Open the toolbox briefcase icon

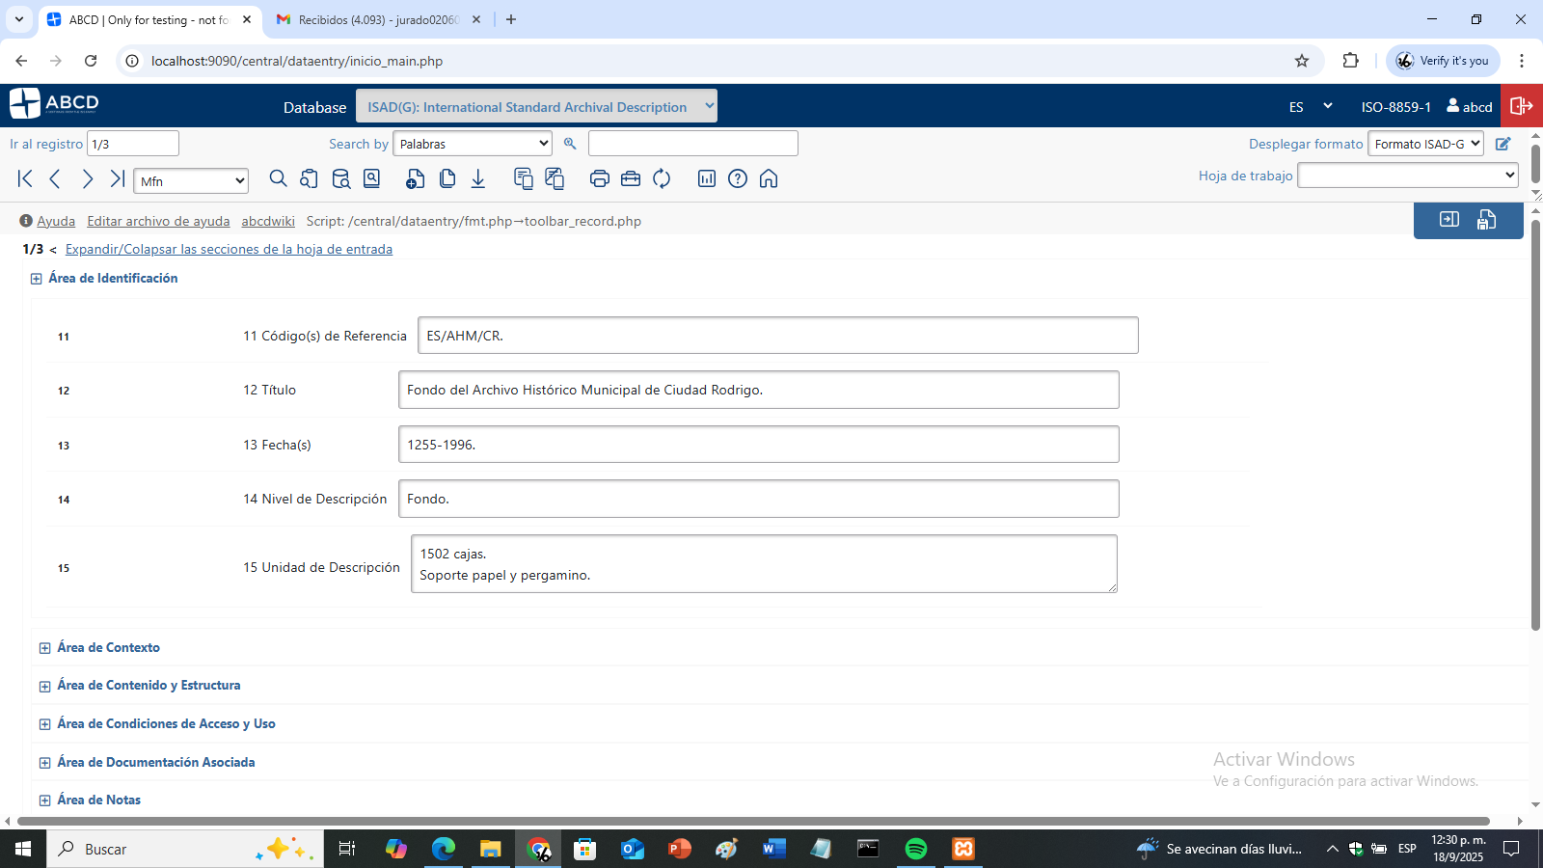click(x=631, y=178)
